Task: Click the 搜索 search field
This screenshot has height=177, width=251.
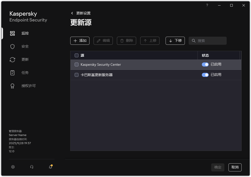Action: [207, 41]
